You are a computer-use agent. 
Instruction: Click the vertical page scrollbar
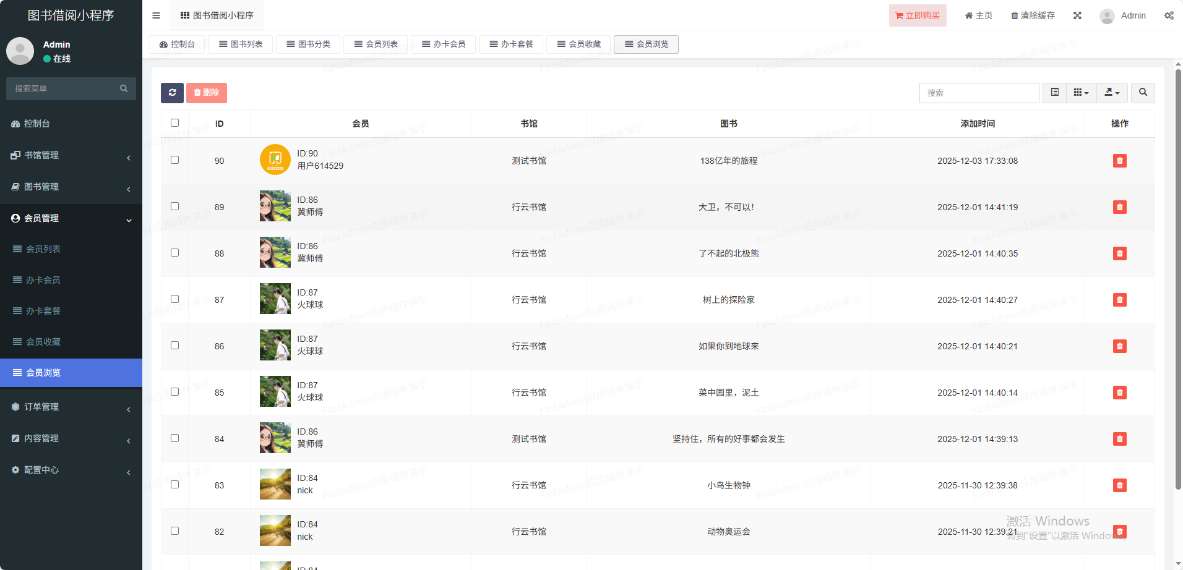point(1178,278)
